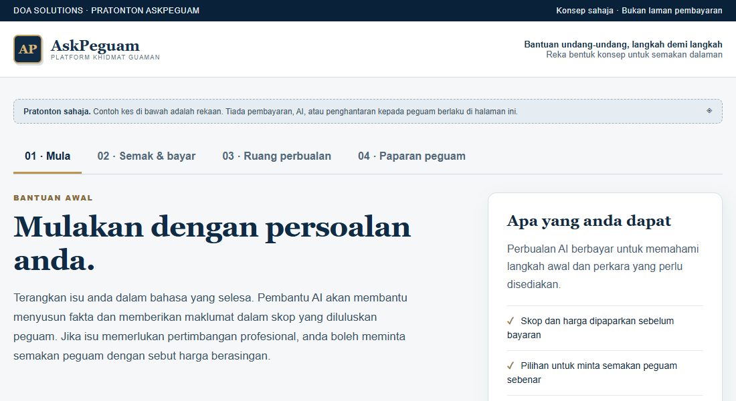Select the 01 · Mula tab
736x401 pixels.
pyautogui.click(x=48, y=156)
